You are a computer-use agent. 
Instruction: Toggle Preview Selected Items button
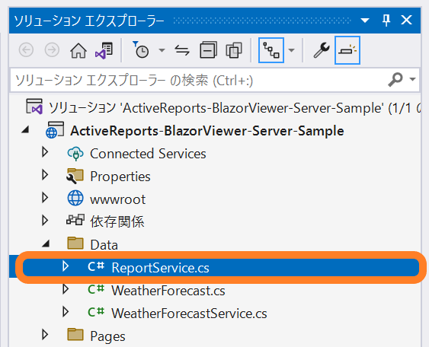347,50
